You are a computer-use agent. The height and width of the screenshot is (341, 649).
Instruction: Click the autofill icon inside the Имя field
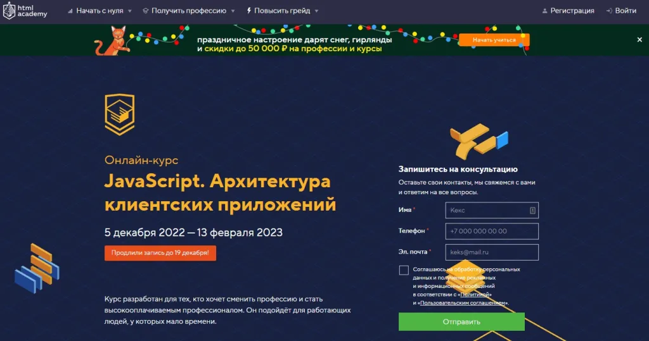[x=532, y=211]
